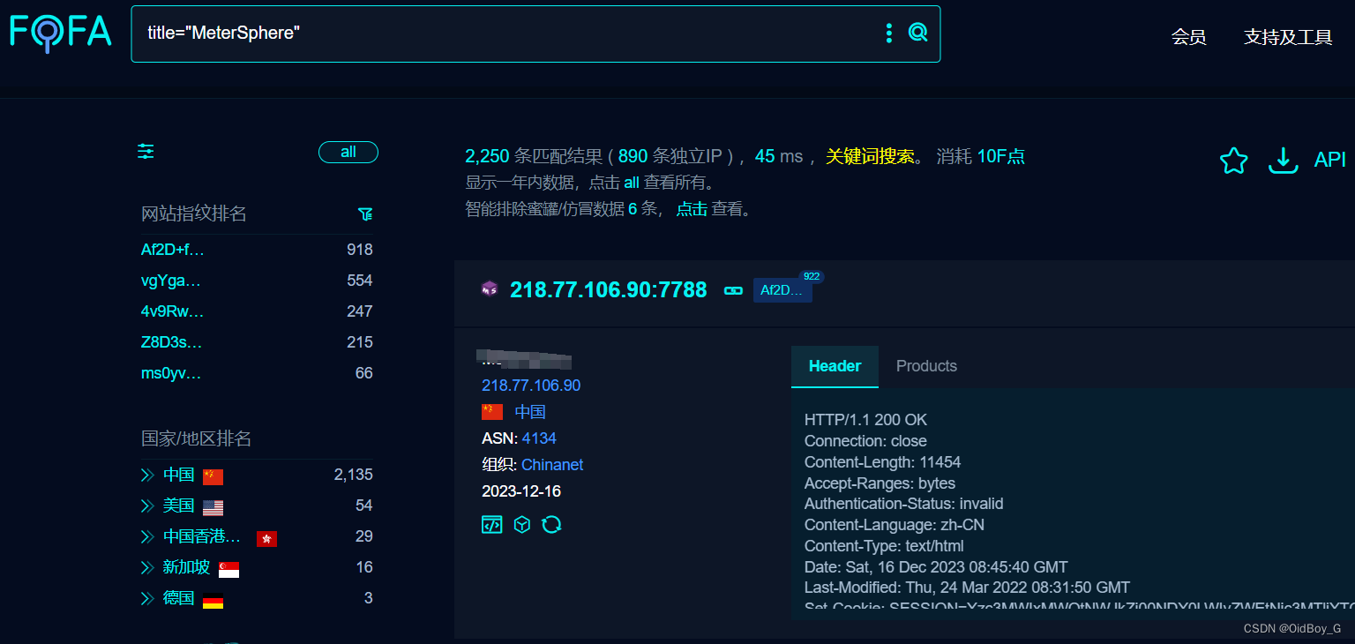The height and width of the screenshot is (644, 1355).
Task: View website source code icon
Action: pyautogui.click(x=491, y=525)
